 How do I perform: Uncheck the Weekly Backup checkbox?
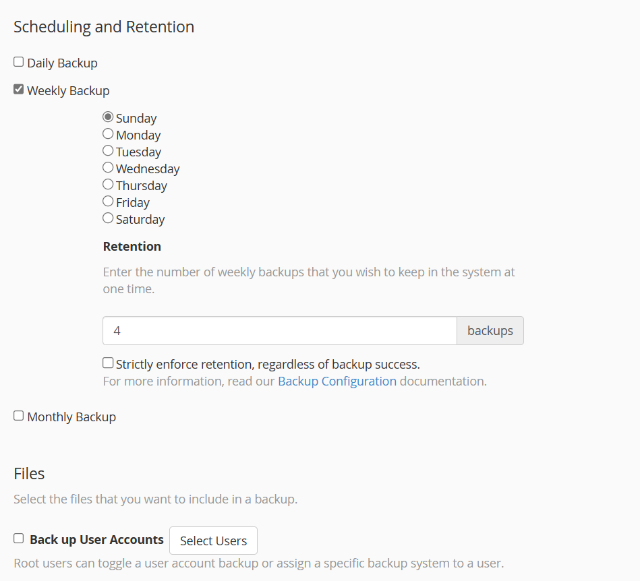(x=19, y=90)
